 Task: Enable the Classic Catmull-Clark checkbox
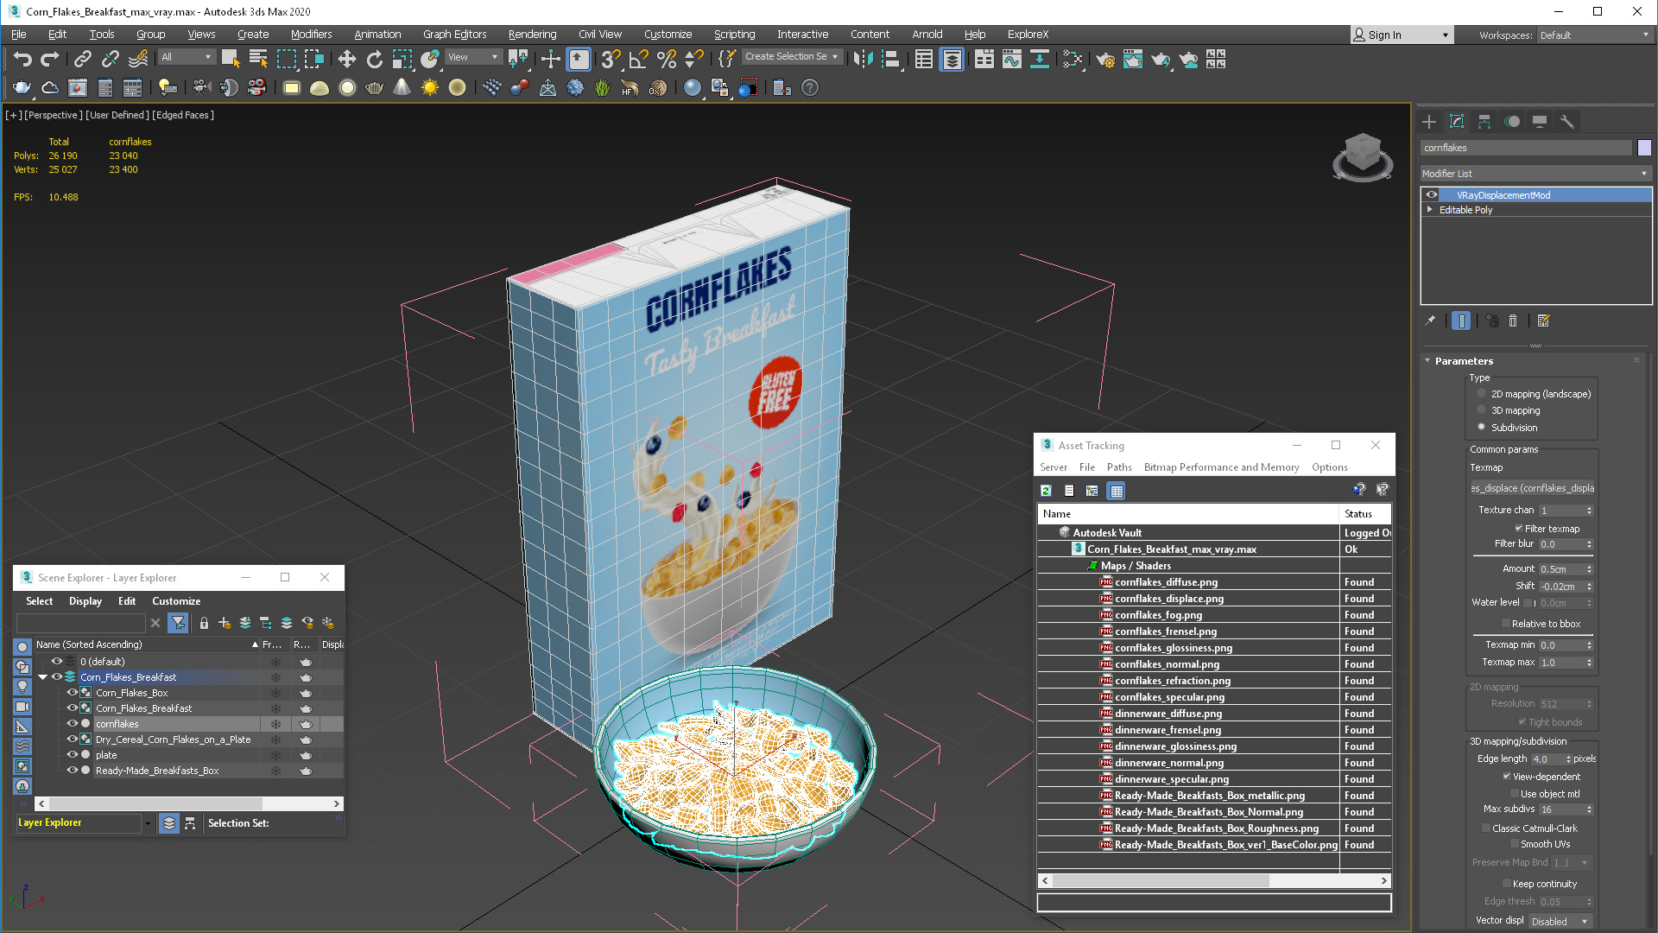[x=1485, y=828]
